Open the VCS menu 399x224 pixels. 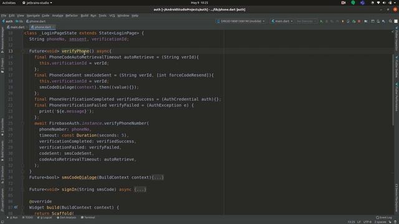(112, 16)
